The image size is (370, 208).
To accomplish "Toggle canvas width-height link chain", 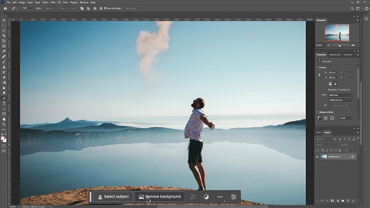I will [x=319, y=75].
